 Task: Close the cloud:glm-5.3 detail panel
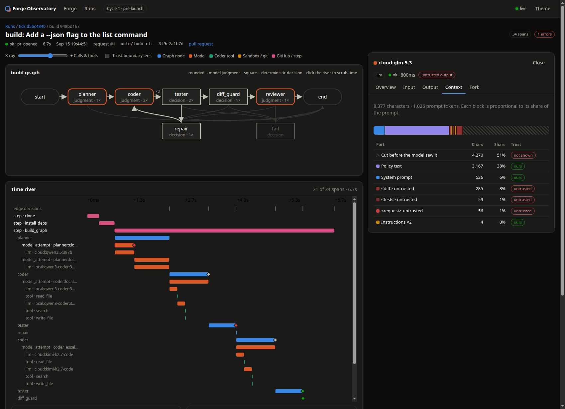538,63
